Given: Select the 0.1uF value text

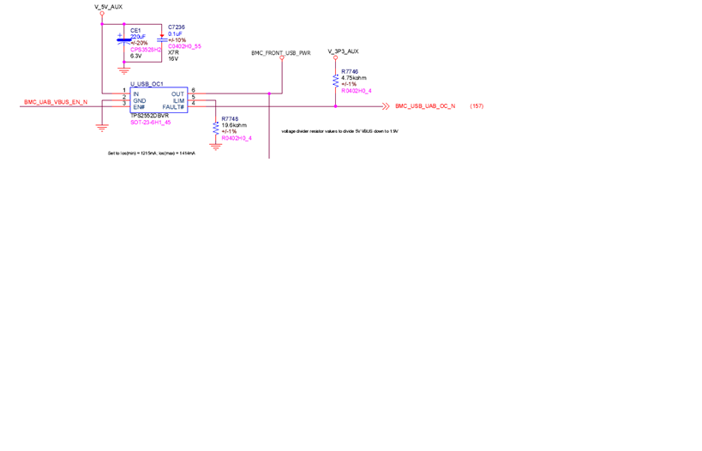Looking at the screenshot, I should [175, 33].
